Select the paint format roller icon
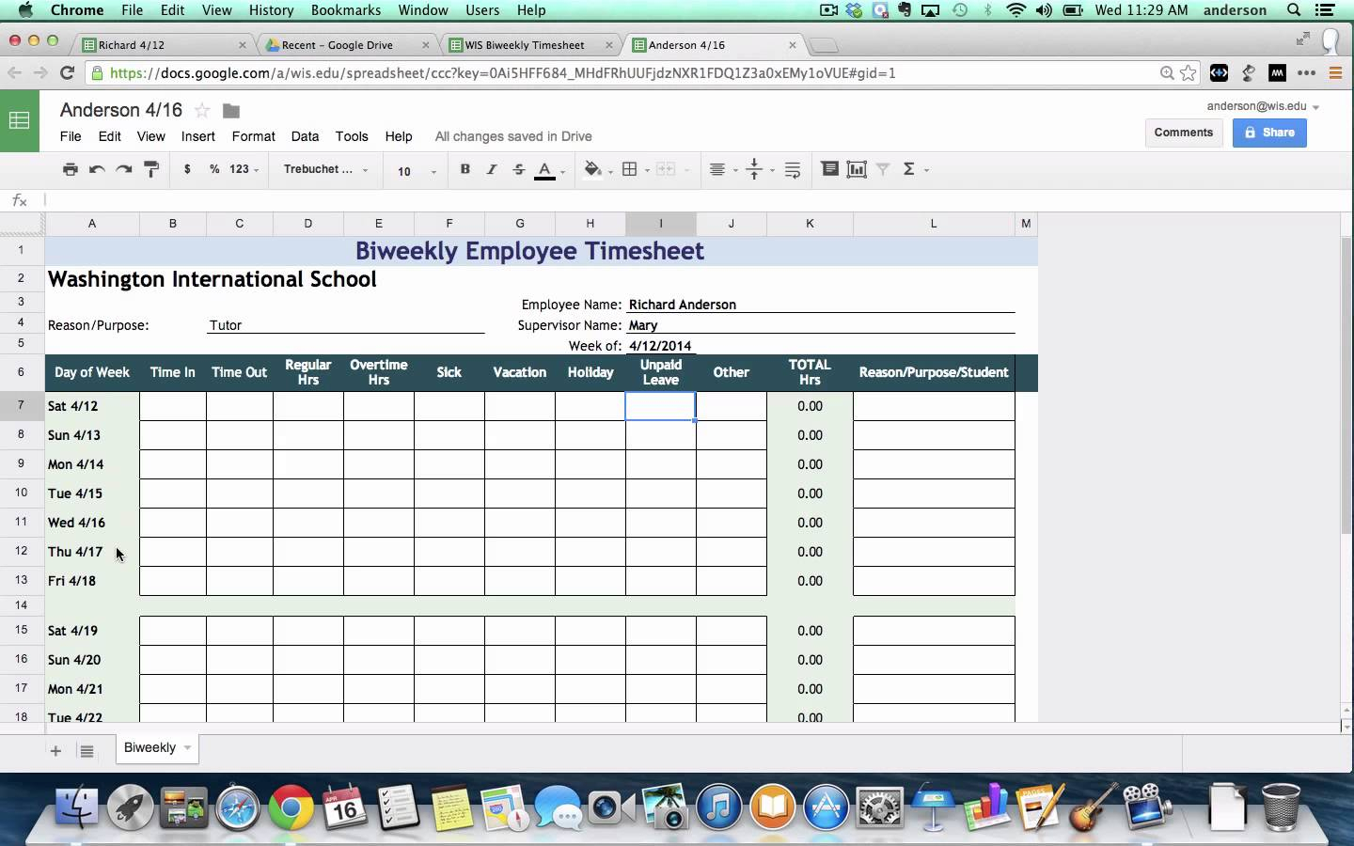This screenshot has height=846, width=1354. (x=151, y=169)
